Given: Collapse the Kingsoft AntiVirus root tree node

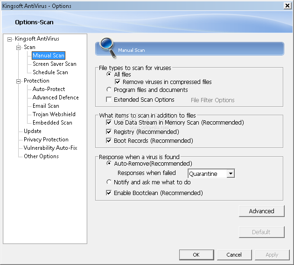Looking at the screenshot, I should pyautogui.click(x=9, y=39).
